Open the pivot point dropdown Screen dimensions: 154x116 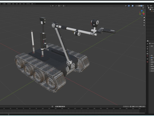56,6
